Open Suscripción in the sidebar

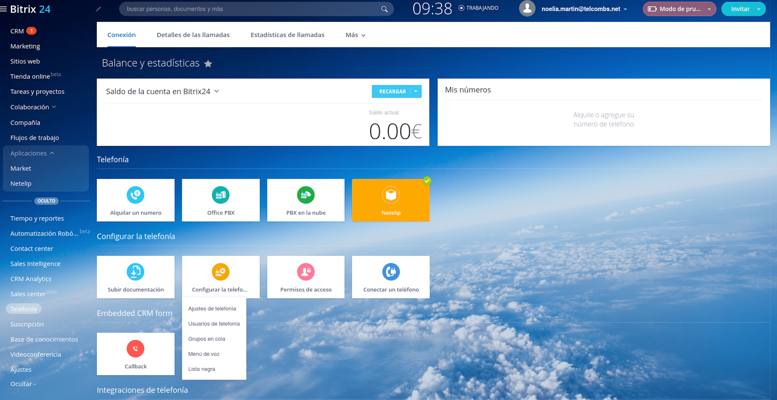click(27, 324)
